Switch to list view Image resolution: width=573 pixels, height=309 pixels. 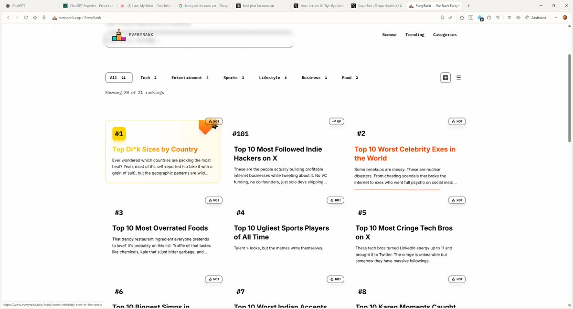click(x=458, y=77)
